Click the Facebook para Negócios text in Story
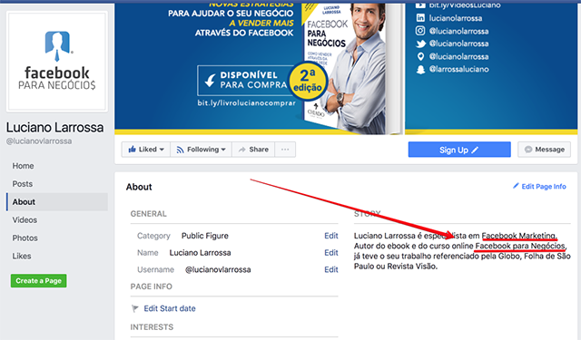Screen dimensions: 581x340 [520, 246]
